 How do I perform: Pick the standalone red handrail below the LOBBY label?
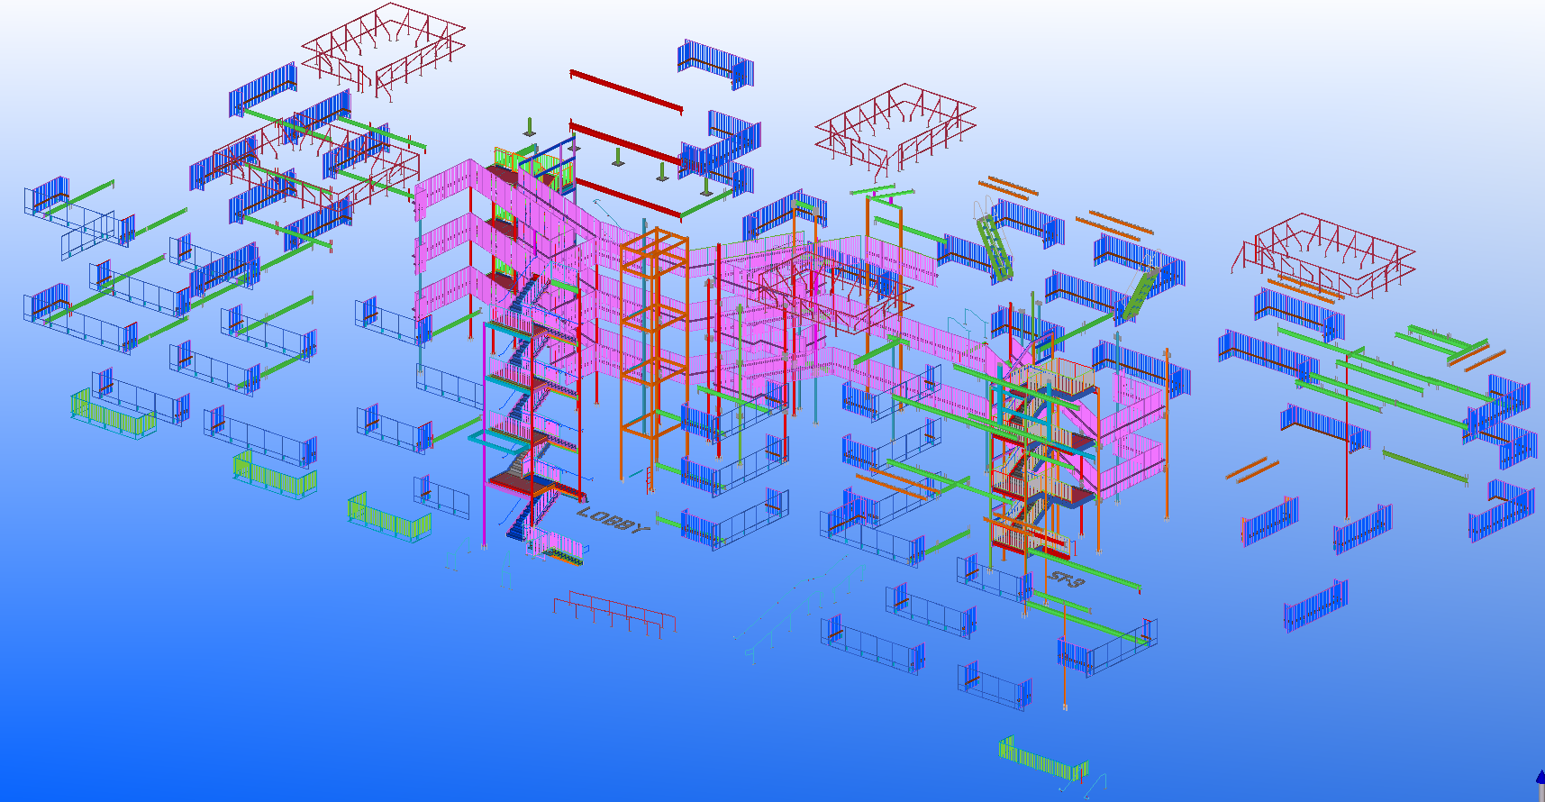coord(614,610)
